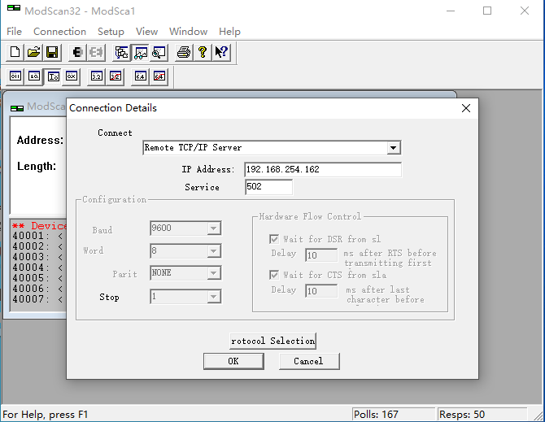Open the Word length 8 dropdown
This screenshot has width=545, height=422.
click(x=214, y=250)
